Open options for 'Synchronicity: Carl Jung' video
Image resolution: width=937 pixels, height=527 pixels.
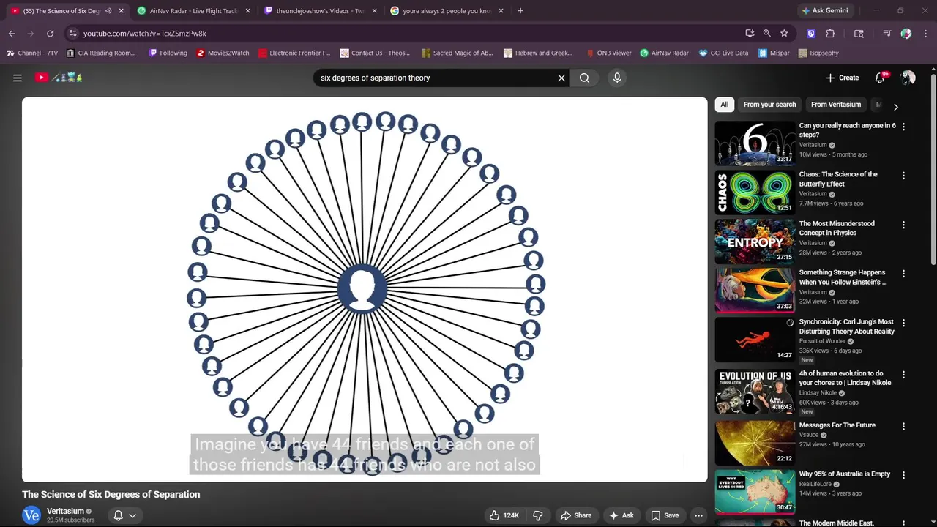tap(903, 323)
